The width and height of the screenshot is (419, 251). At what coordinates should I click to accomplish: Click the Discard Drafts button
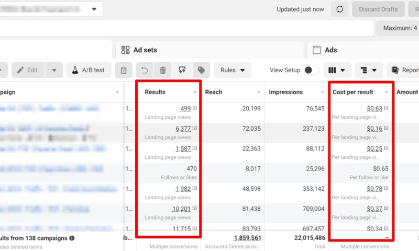coord(378,9)
